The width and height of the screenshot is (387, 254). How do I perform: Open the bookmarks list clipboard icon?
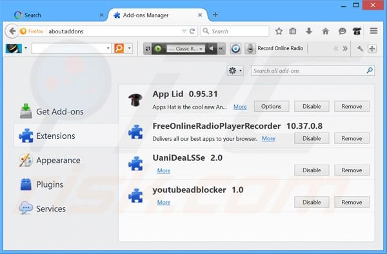coord(293,32)
